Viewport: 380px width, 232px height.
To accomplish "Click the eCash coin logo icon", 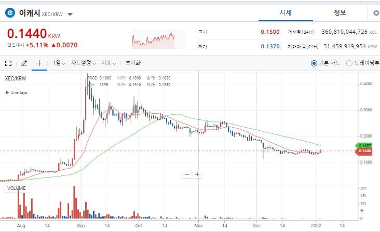I will [x=10, y=13].
